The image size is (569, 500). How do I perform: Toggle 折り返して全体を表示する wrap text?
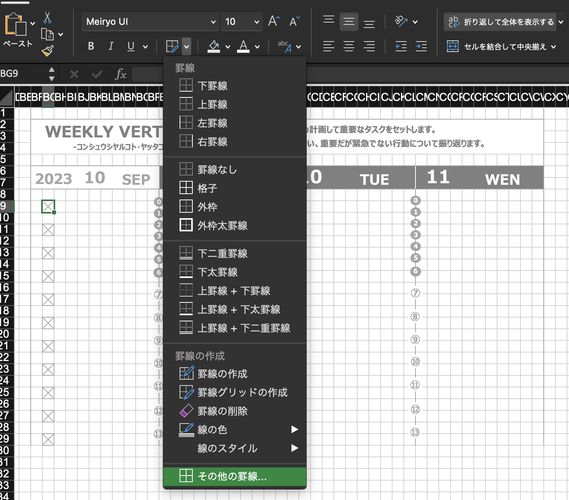click(504, 22)
